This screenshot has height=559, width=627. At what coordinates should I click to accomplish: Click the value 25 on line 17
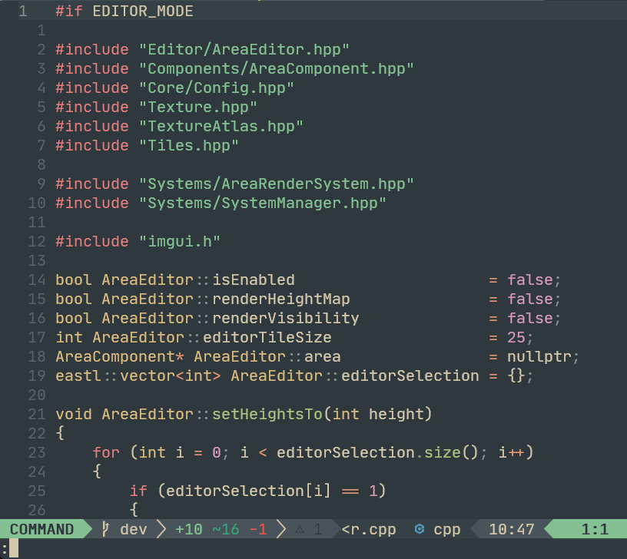click(x=516, y=337)
